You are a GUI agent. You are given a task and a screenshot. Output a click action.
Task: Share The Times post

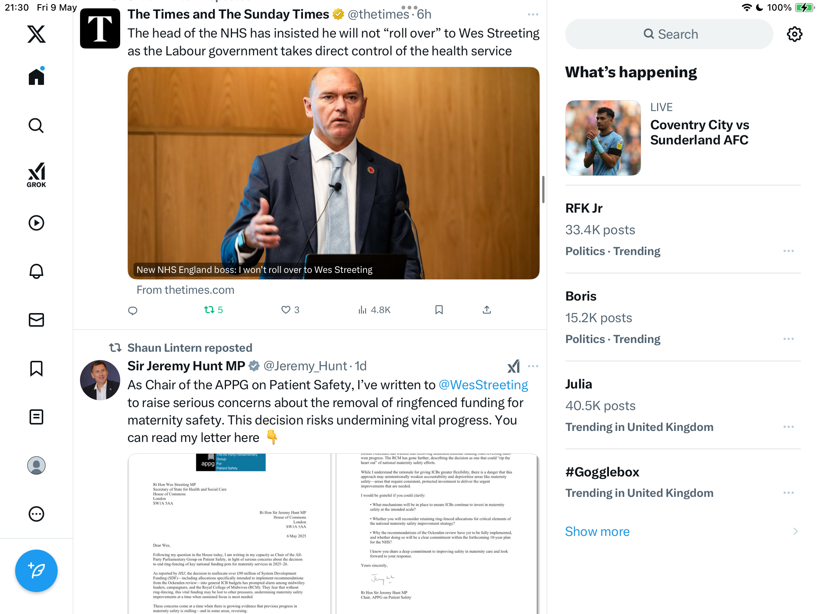tap(487, 310)
